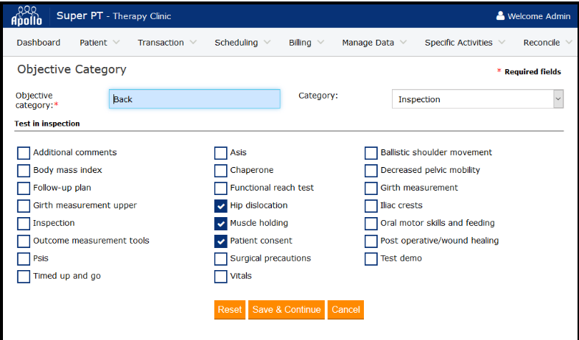Open the Specific Activities menu
579x340 pixels.
[x=465, y=43]
